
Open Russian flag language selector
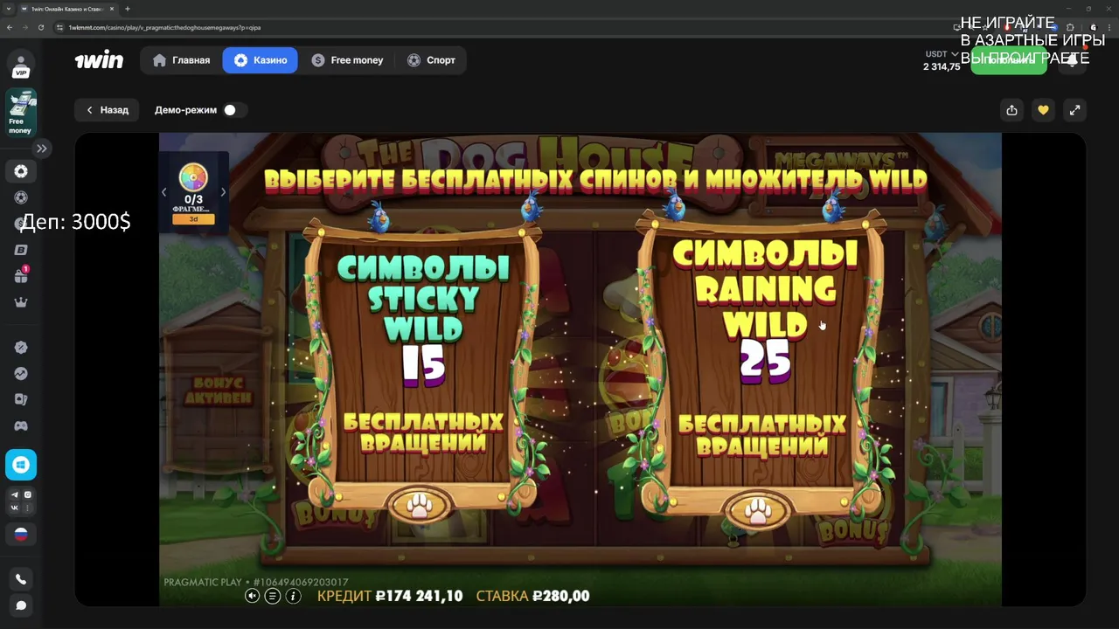click(x=21, y=534)
